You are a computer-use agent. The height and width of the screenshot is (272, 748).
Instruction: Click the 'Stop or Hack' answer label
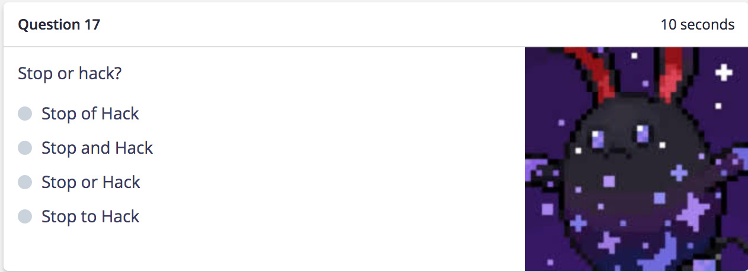point(91,182)
